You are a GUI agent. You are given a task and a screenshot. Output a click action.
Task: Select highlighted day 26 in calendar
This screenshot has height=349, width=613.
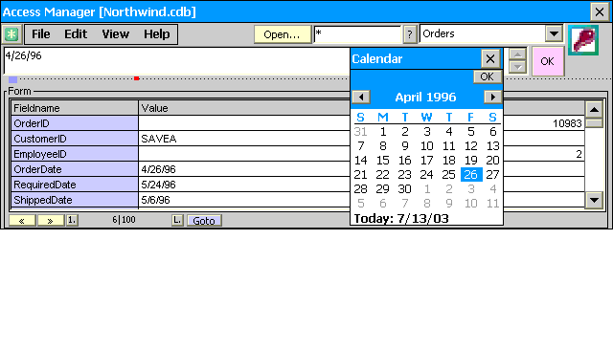471,174
